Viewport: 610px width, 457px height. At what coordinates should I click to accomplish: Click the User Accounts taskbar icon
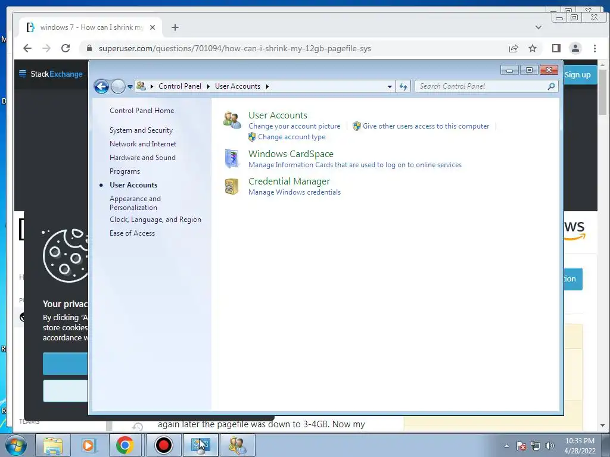(237, 445)
